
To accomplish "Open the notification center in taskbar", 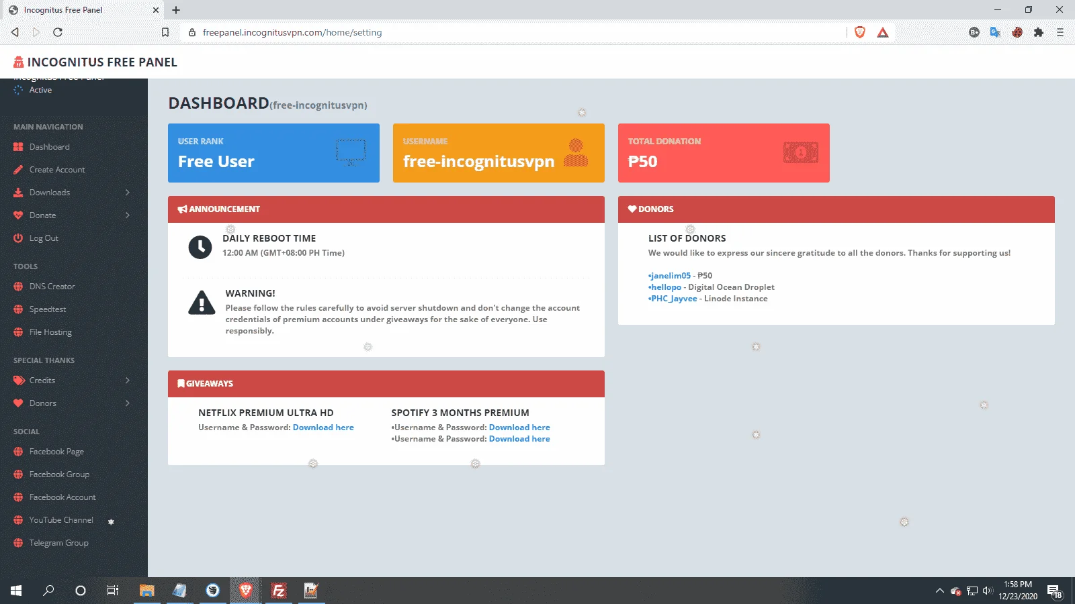I will click(1054, 591).
